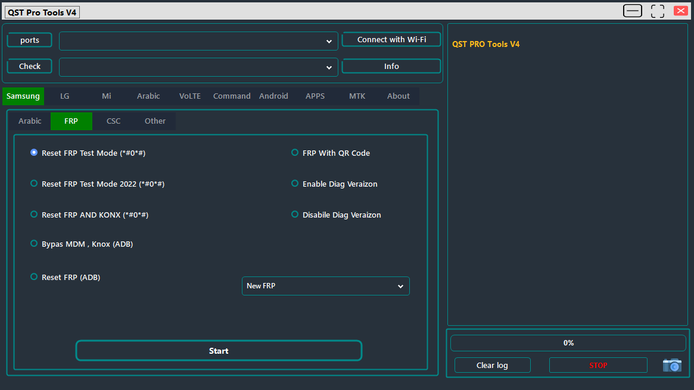
Task: Switch to the VoLTE tab
Action: point(189,96)
